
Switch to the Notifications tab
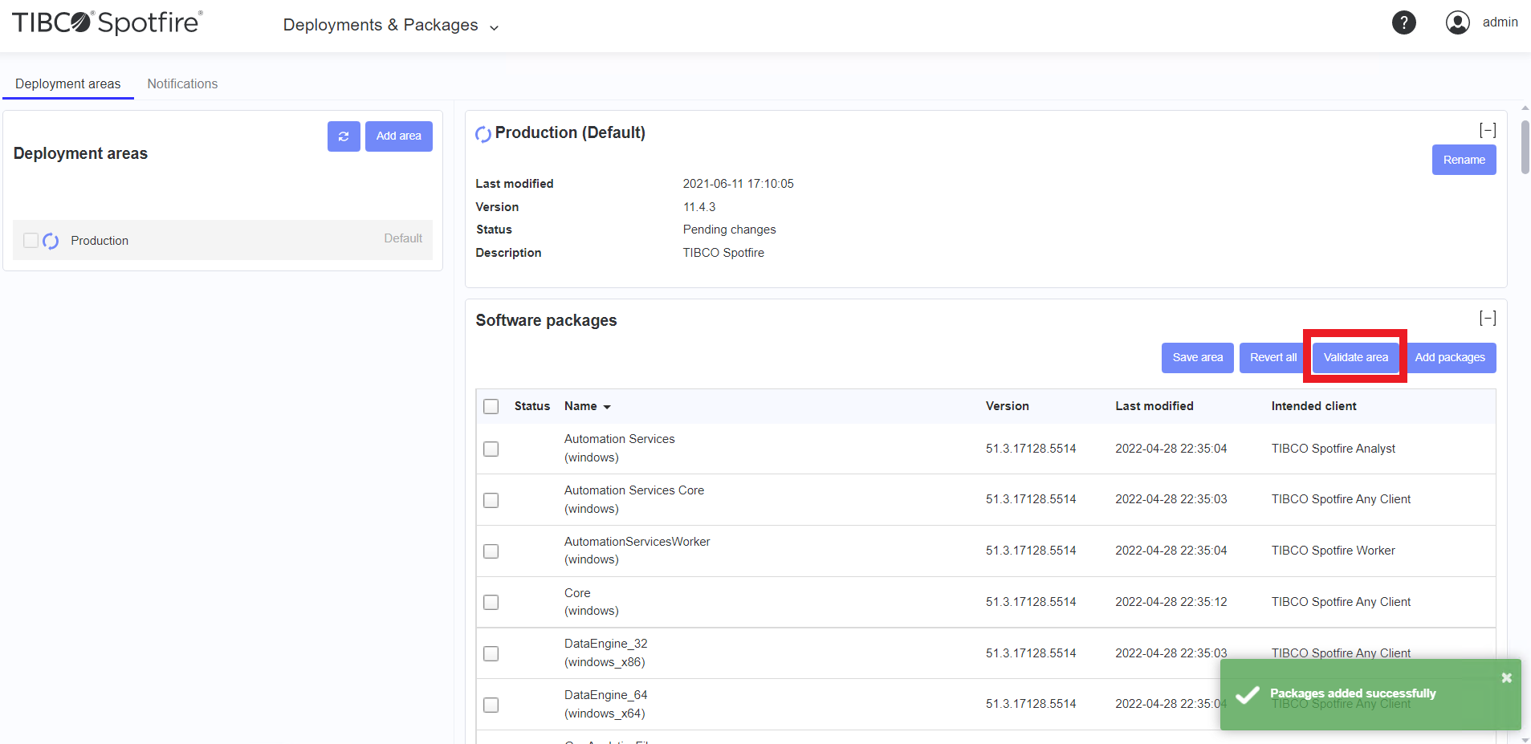182,83
